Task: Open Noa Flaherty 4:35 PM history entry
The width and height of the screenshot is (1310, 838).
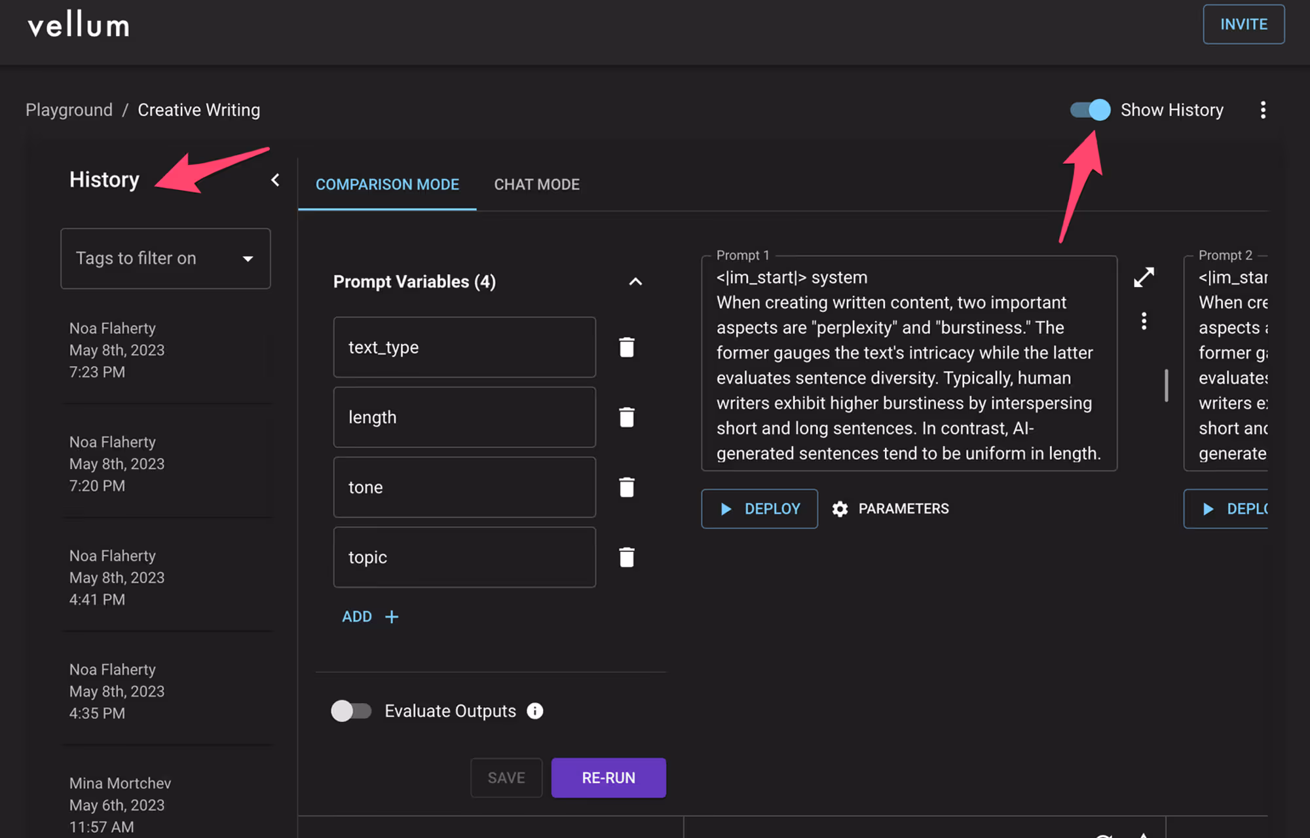Action: 167,691
